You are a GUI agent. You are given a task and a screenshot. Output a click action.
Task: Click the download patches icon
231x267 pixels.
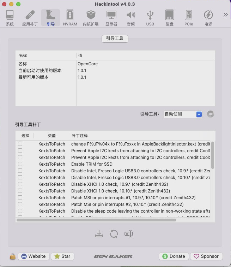click(99, 234)
